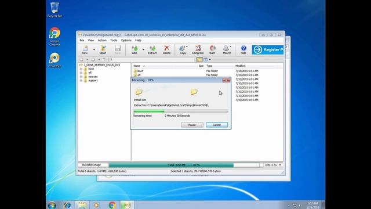The width and height of the screenshot is (371, 209).
Task: Select the boot folder in file list
Action: tap(140, 71)
